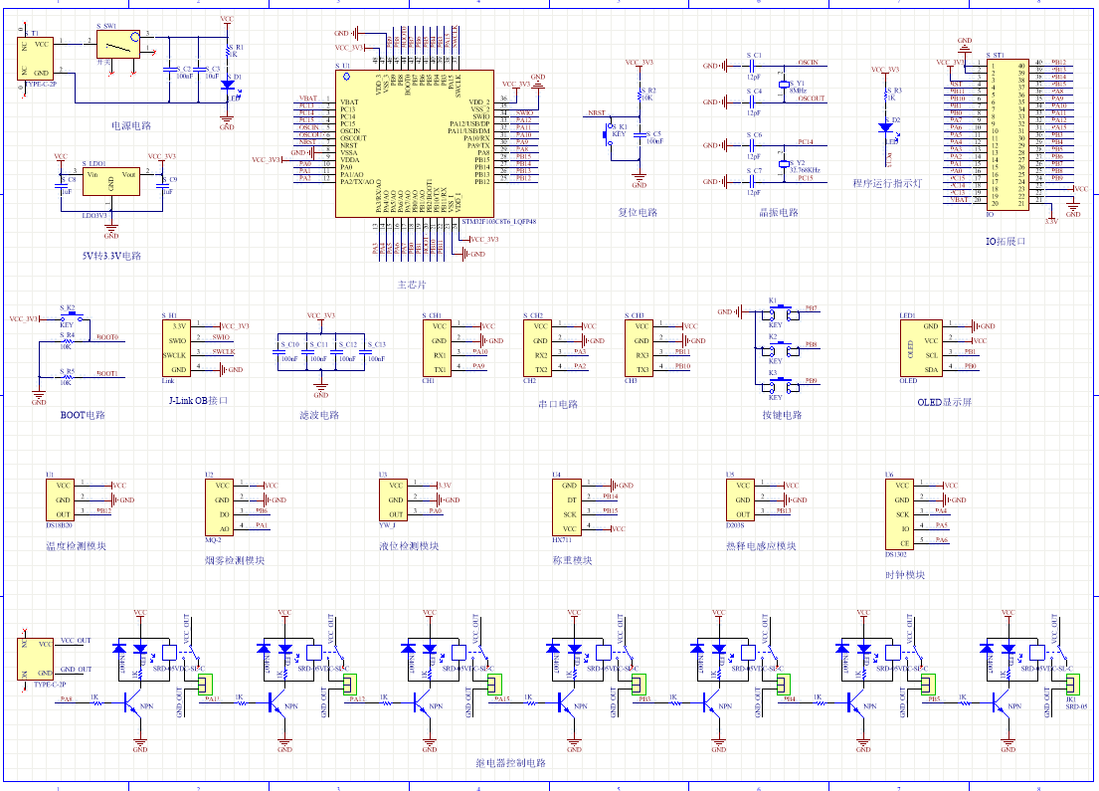Select the S_Y1 8MHz crystal symbol
The image size is (1099, 791).
click(x=784, y=85)
